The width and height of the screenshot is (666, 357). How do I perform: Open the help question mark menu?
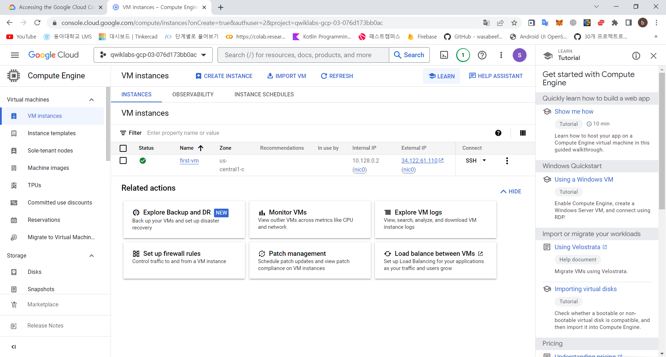tap(482, 55)
